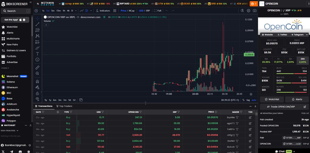Select the text annotation tool
Screen dimensions: 310x153
(37, 54)
